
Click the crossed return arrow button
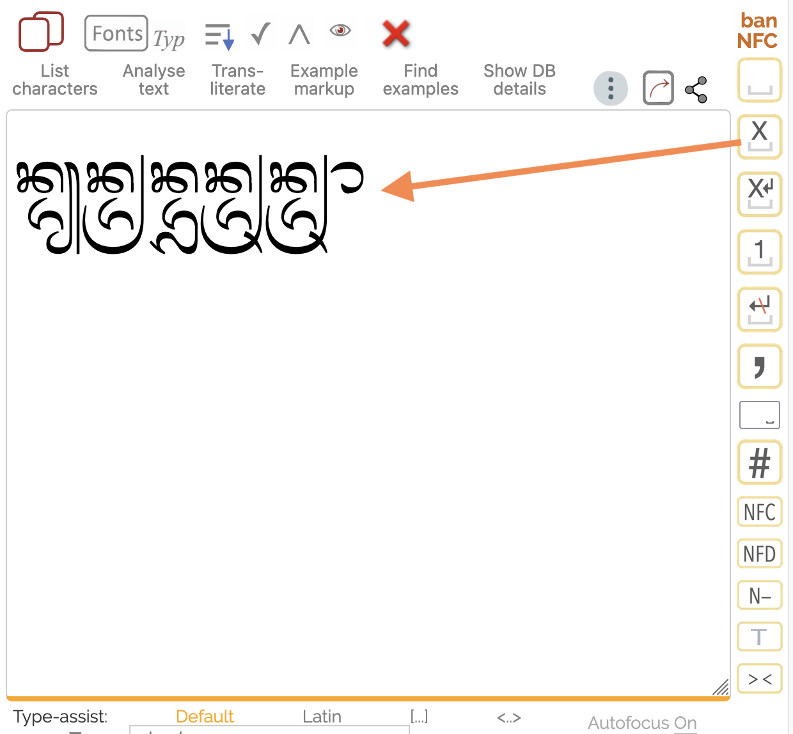(x=760, y=309)
